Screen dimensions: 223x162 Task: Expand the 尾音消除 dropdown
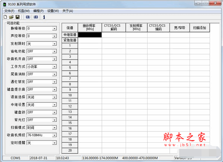[x=54, y=74]
